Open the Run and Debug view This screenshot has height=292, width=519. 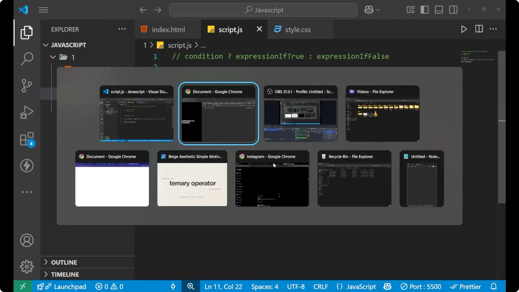[x=27, y=112]
